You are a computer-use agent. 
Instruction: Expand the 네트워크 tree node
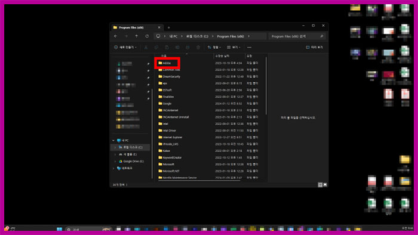[113, 168]
